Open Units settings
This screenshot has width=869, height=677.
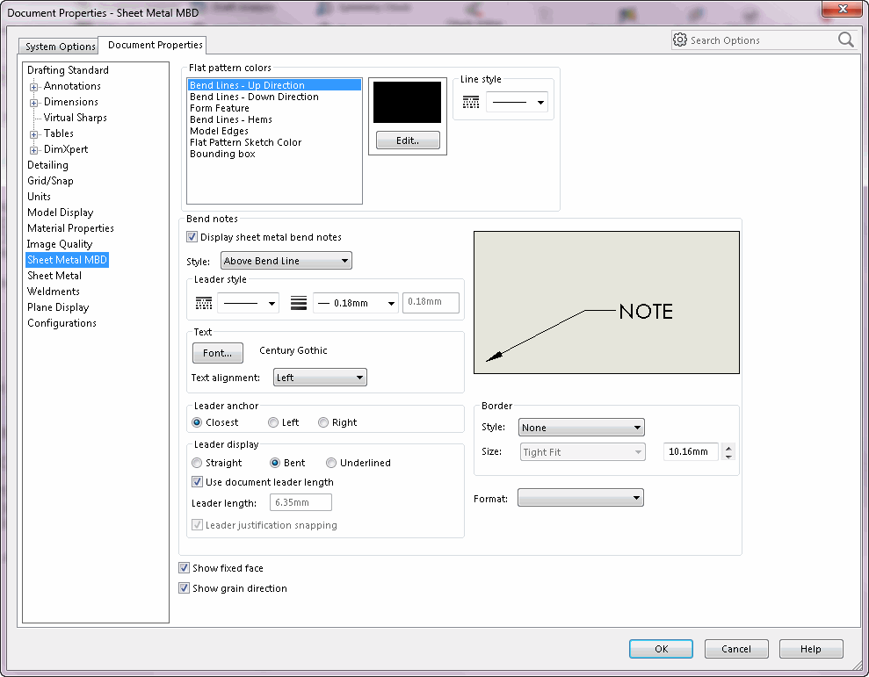[x=39, y=197]
